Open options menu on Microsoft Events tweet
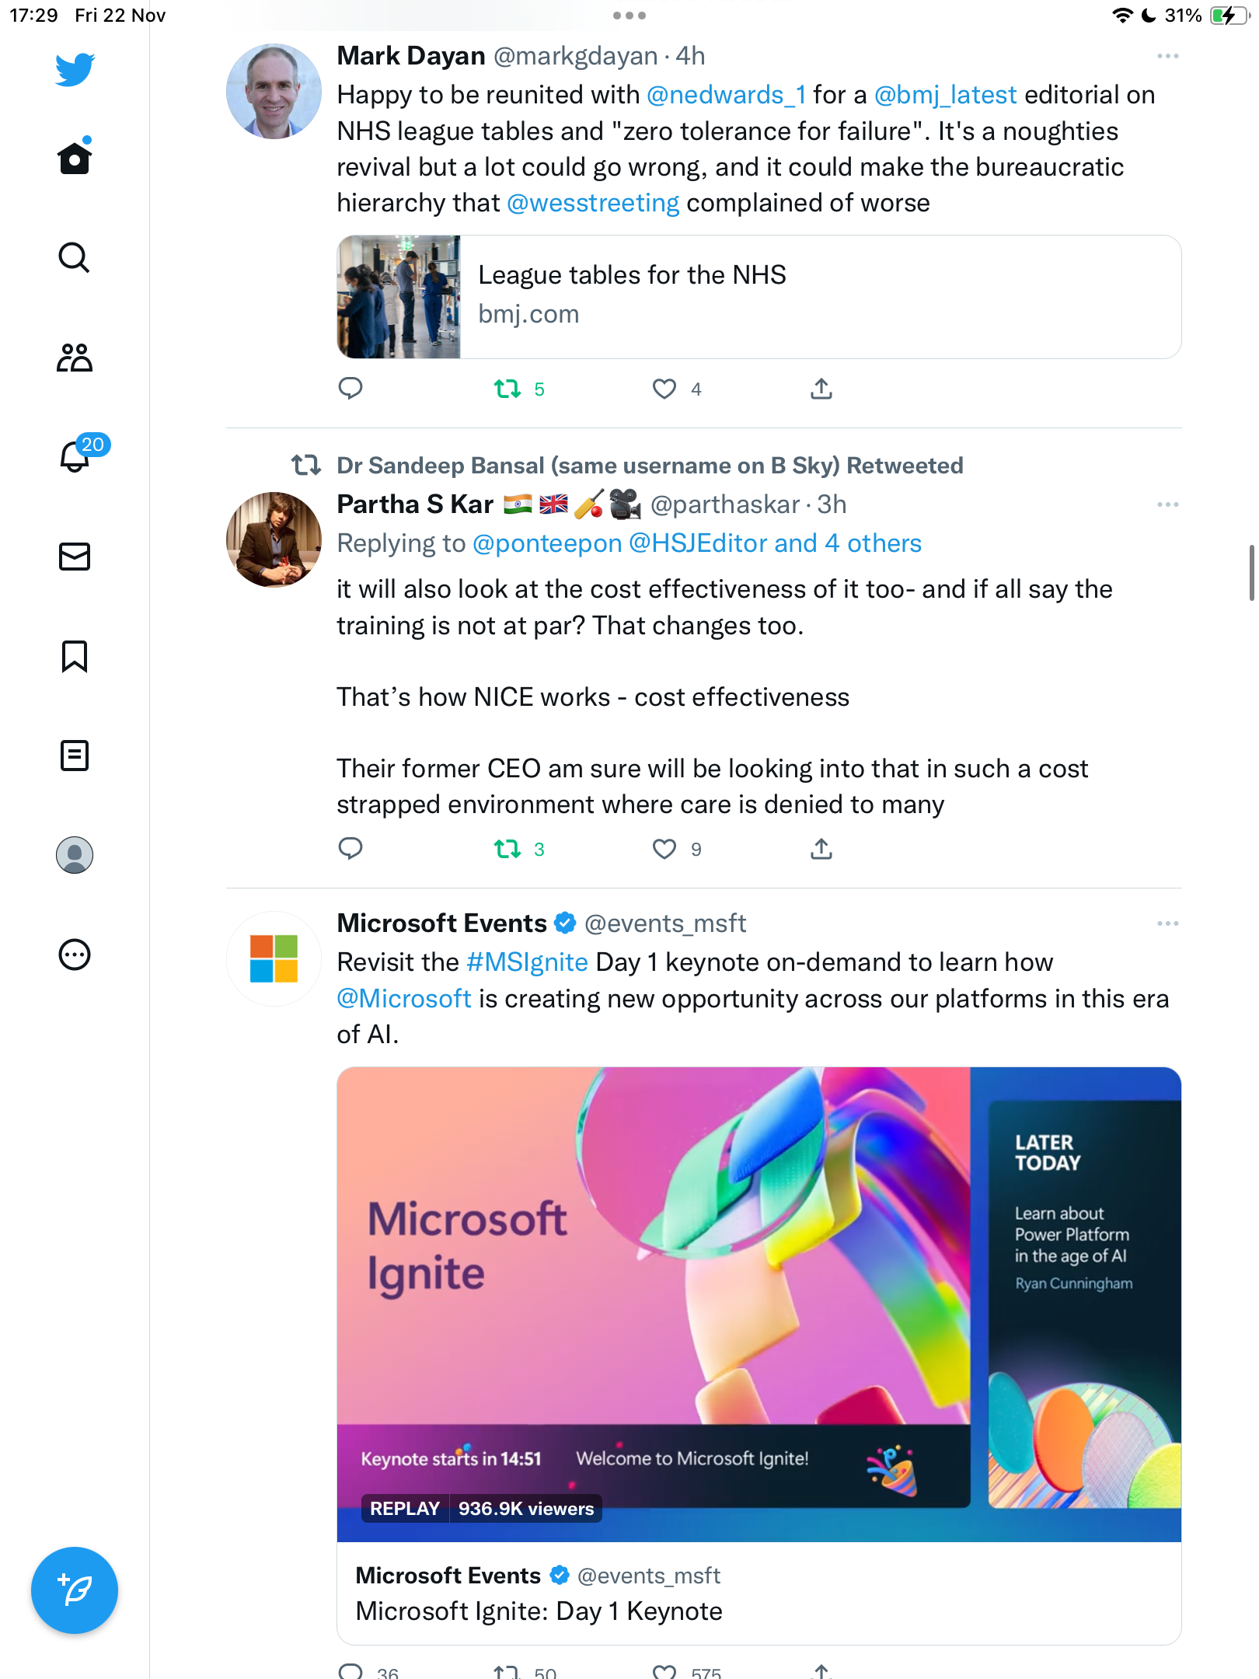The image size is (1259, 1679). click(1167, 923)
